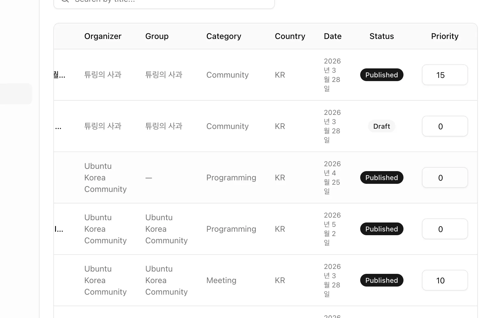Sort by the Organizer column header

103,36
